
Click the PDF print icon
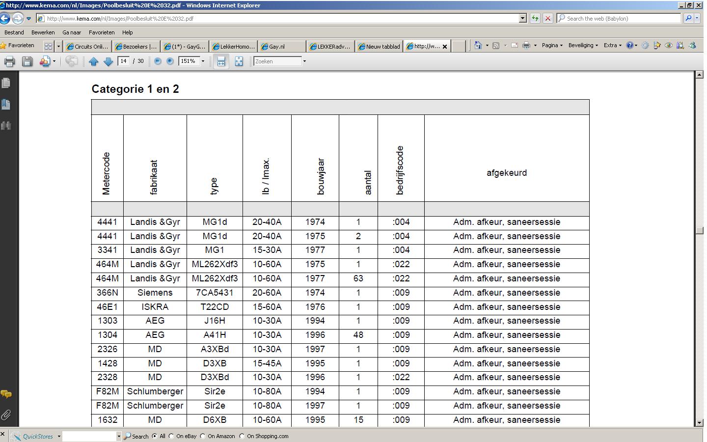tap(9, 61)
